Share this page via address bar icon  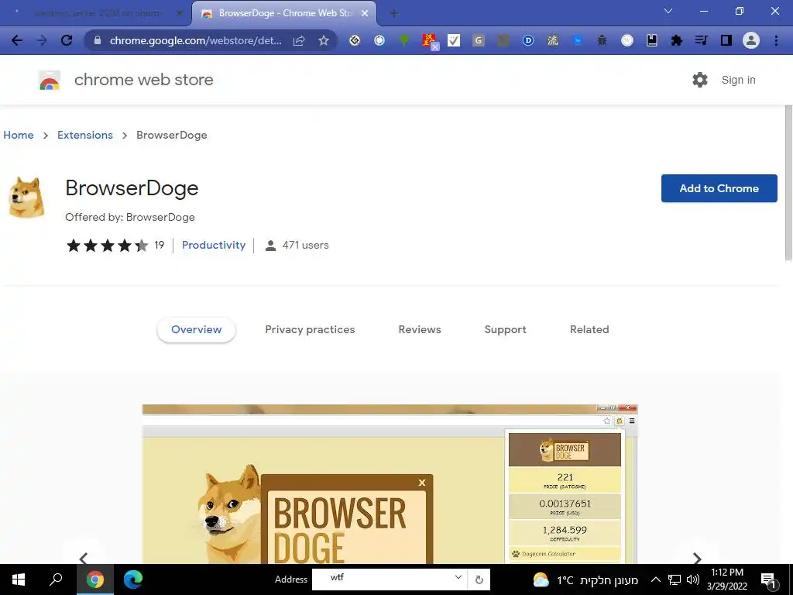point(299,40)
